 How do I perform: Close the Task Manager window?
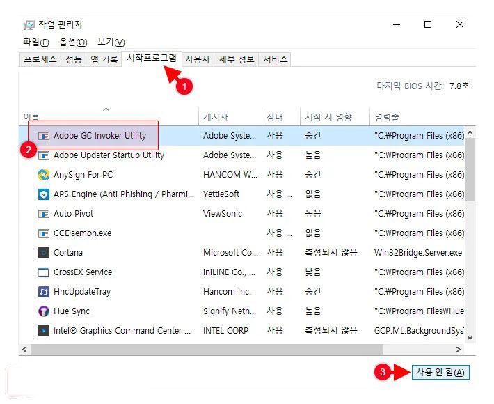pyautogui.click(x=460, y=24)
